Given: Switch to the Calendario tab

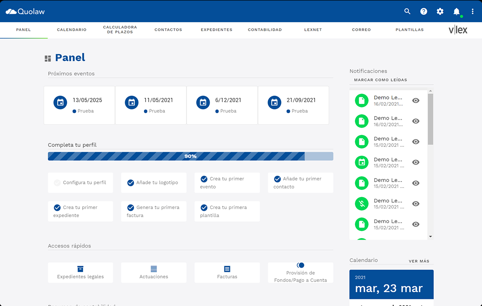Looking at the screenshot, I should coord(72,30).
